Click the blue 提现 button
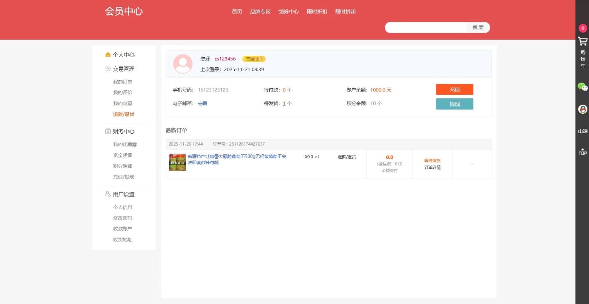Image resolution: width=589 pixels, height=304 pixels. (454, 103)
